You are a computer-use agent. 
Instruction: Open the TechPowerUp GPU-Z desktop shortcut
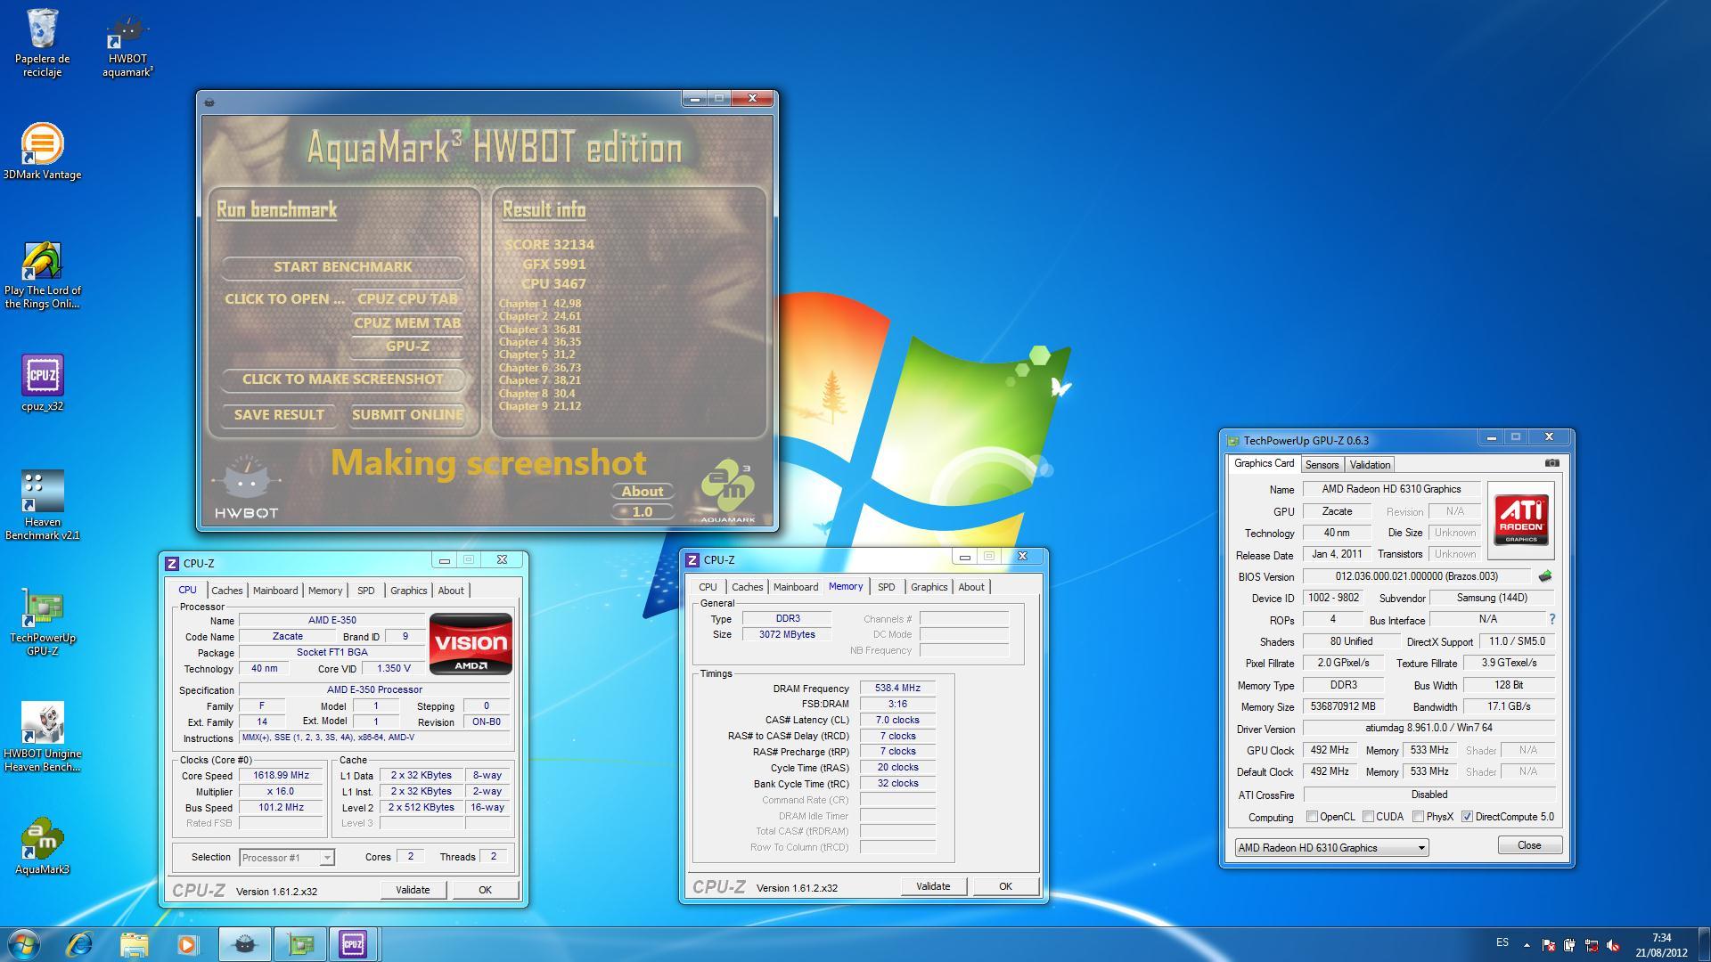pyautogui.click(x=42, y=621)
